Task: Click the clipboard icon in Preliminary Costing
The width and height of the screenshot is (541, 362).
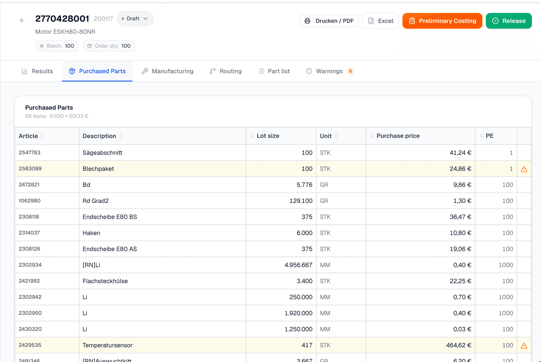Action: [x=412, y=21]
